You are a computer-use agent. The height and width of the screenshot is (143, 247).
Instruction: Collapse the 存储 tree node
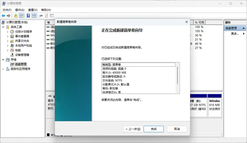point(3,60)
